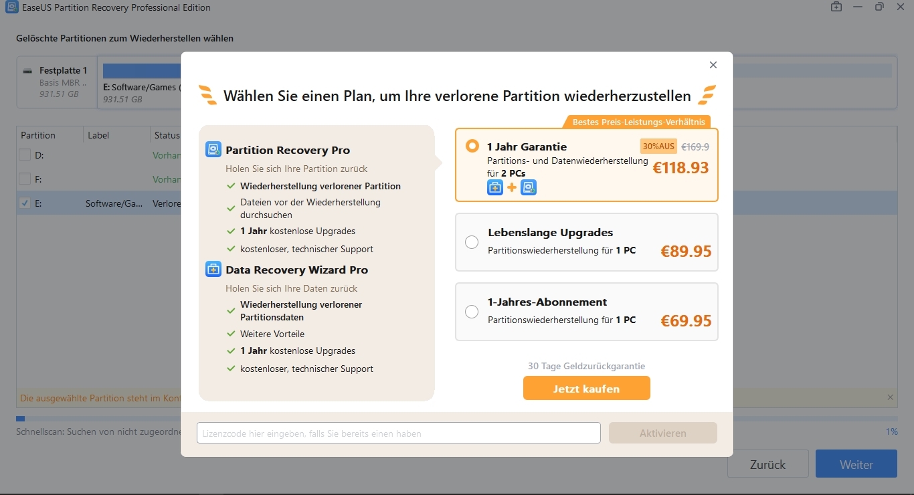Click the toolbox icon in the 1 Jahr Garantie plan
914x495 pixels.
coord(495,187)
